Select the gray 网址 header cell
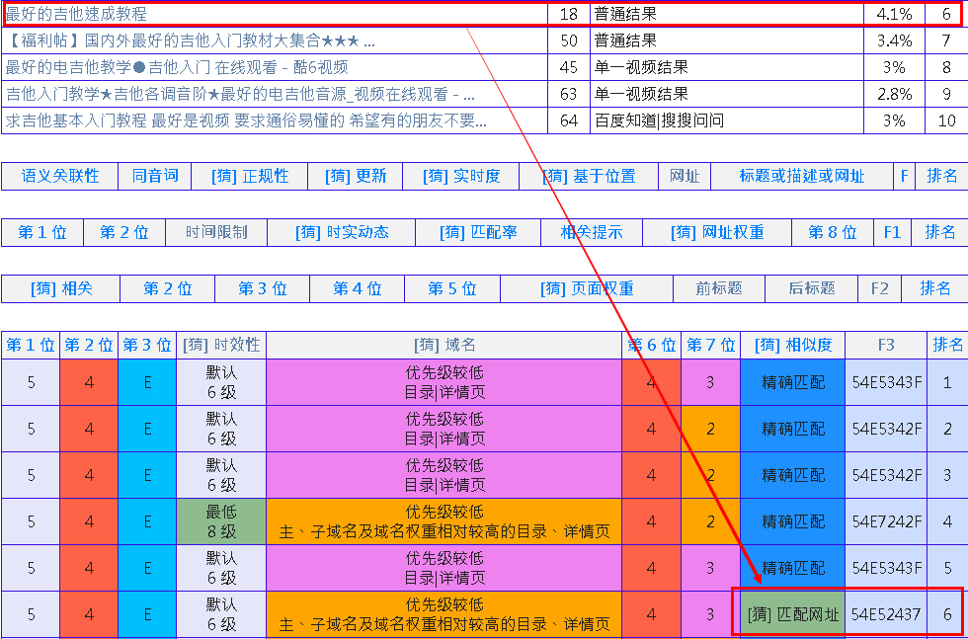This screenshot has height=639, width=968. pyautogui.click(x=685, y=176)
